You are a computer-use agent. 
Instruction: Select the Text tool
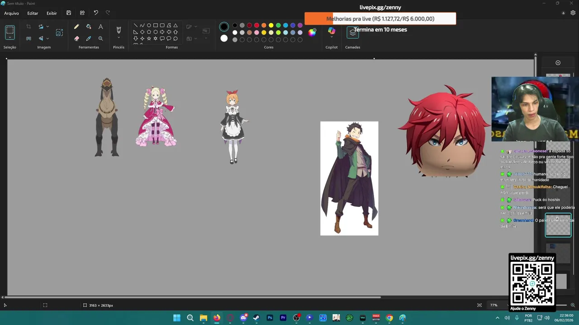100,27
